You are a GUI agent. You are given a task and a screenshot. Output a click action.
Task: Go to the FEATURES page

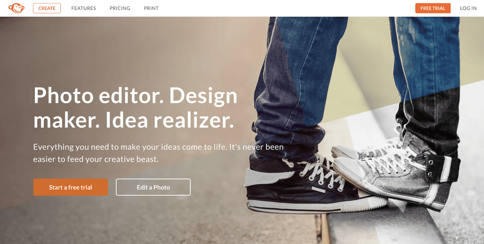[x=84, y=8]
